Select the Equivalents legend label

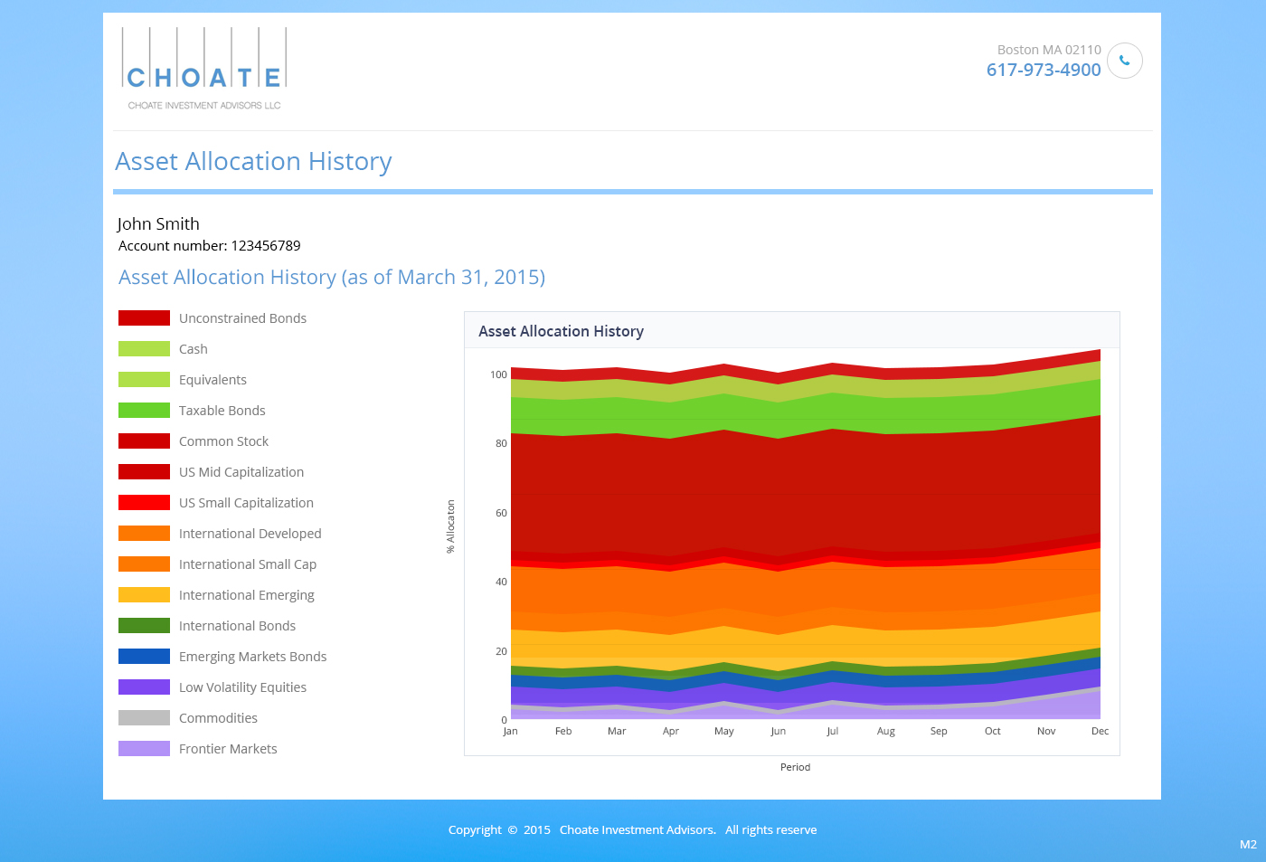[213, 380]
